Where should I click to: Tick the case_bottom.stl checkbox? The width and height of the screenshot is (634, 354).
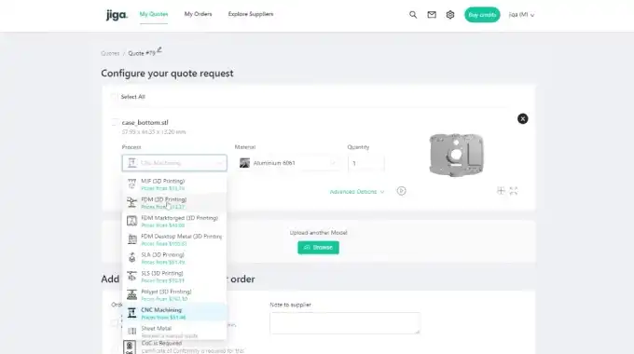[x=115, y=122]
